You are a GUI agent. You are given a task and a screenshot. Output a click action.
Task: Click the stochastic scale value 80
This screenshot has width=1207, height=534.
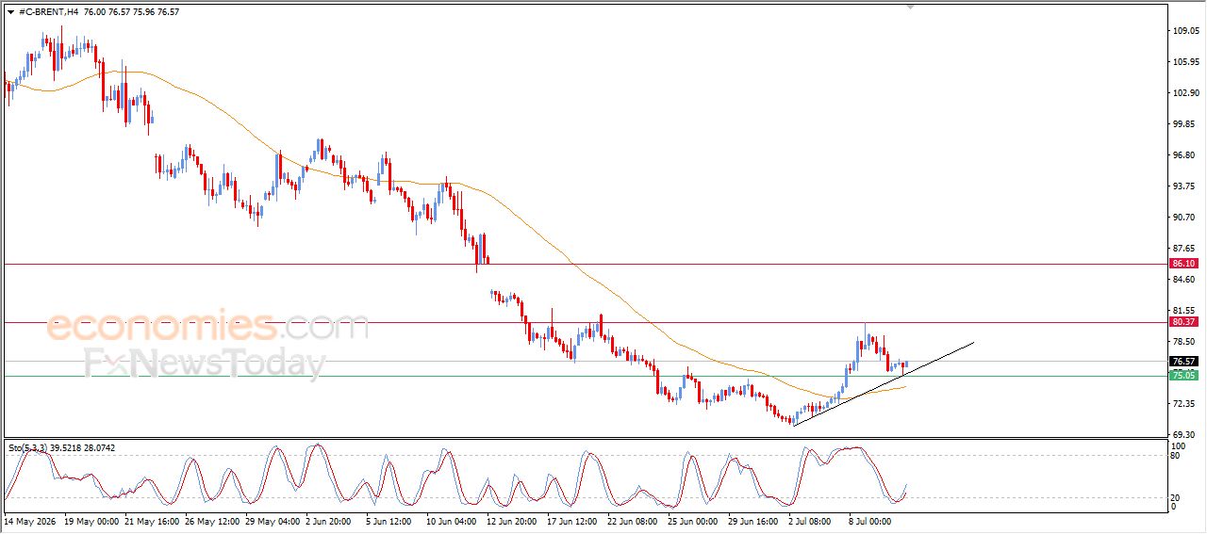coord(1175,456)
